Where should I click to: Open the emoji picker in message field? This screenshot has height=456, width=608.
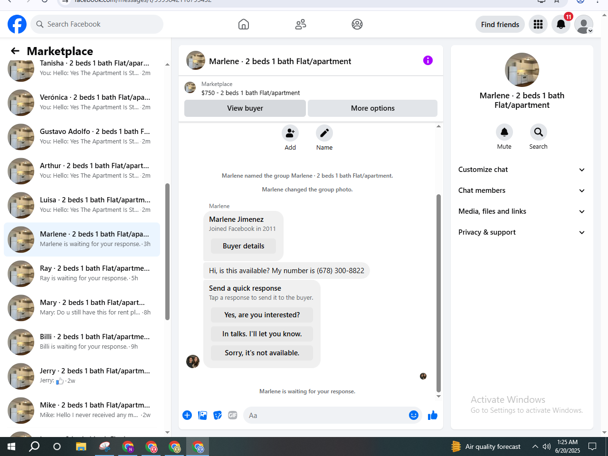(414, 415)
